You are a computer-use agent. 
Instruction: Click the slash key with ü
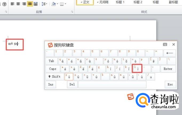click(x=151, y=77)
